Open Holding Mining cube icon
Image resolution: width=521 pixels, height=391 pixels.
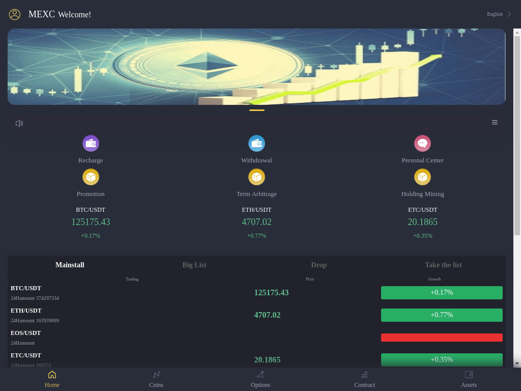(x=422, y=177)
